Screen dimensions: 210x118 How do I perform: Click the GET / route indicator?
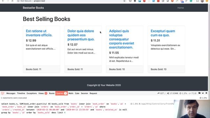pyautogui.click(x=161, y=93)
